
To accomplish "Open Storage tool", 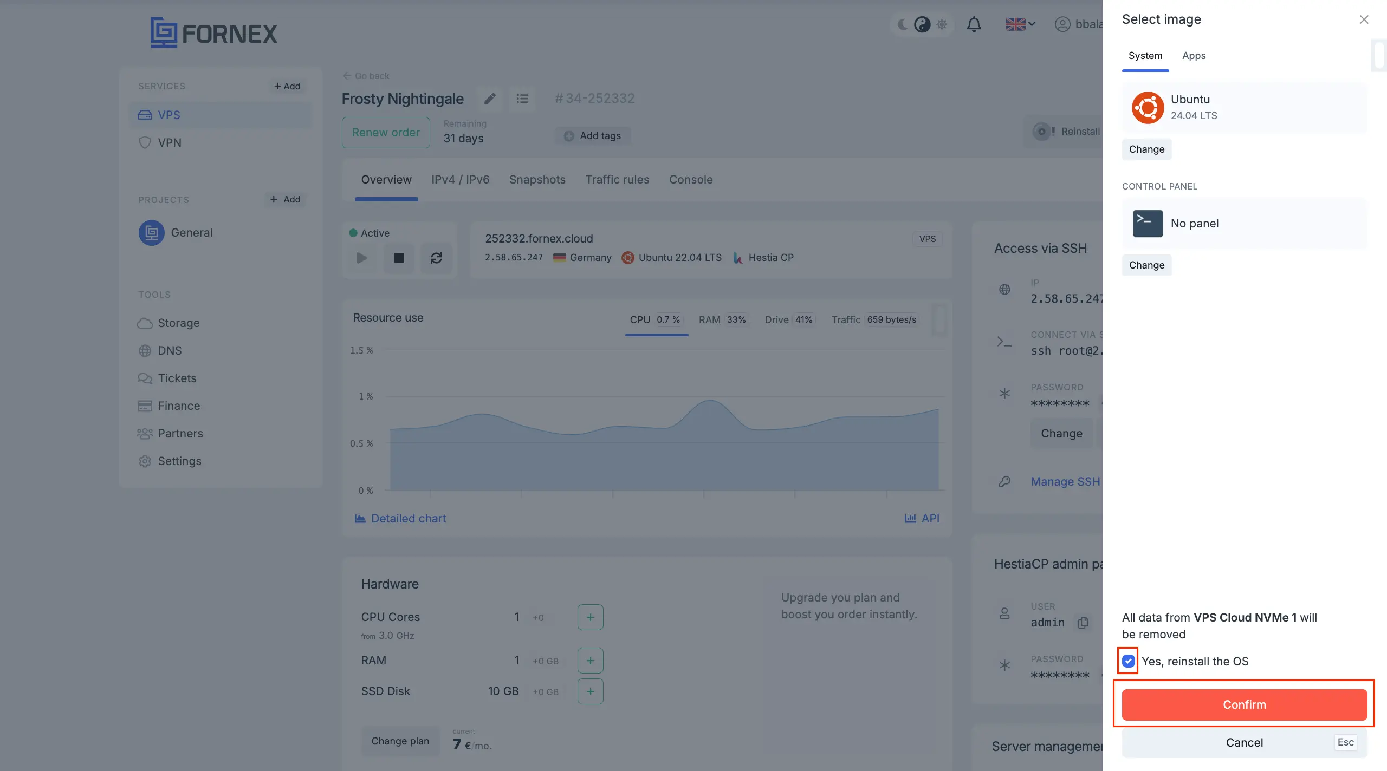I will 168,323.
